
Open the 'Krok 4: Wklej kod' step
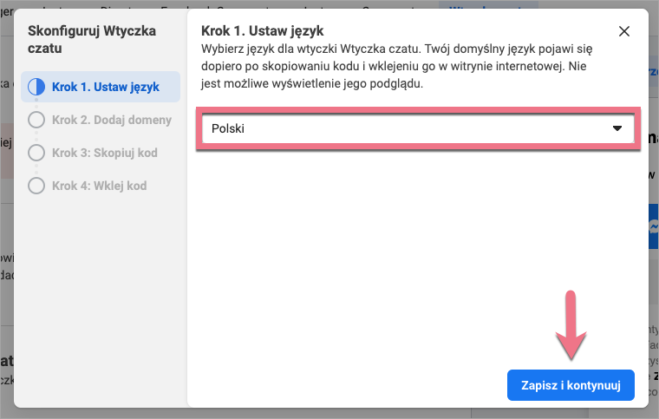tap(99, 186)
